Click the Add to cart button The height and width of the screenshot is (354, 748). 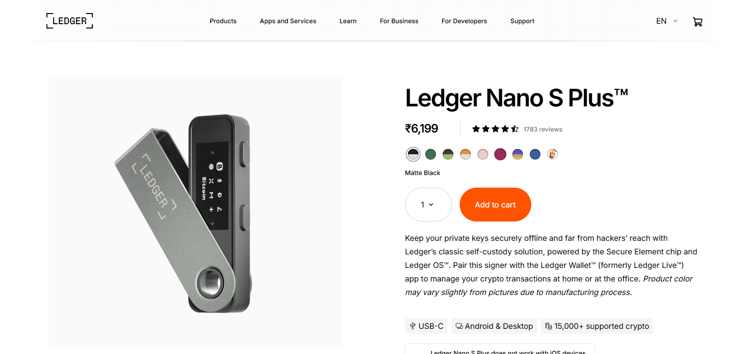coord(495,204)
